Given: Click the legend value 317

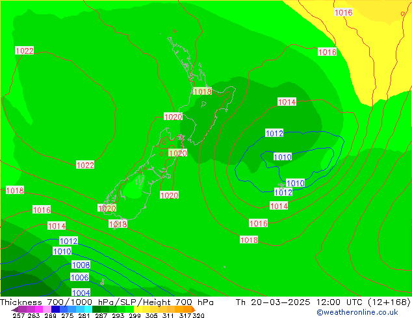Looking at the screenshot, I should point(185,315).
